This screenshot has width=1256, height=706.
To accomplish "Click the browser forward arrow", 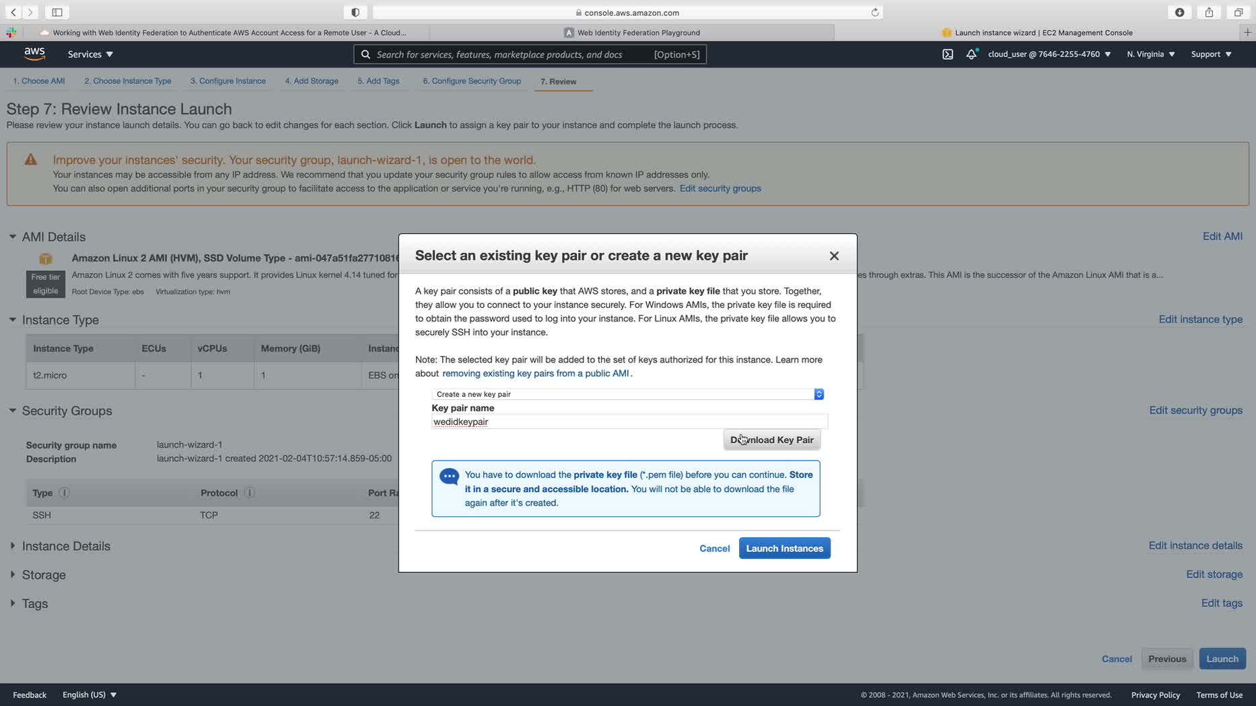I will [x=31, y=12].
